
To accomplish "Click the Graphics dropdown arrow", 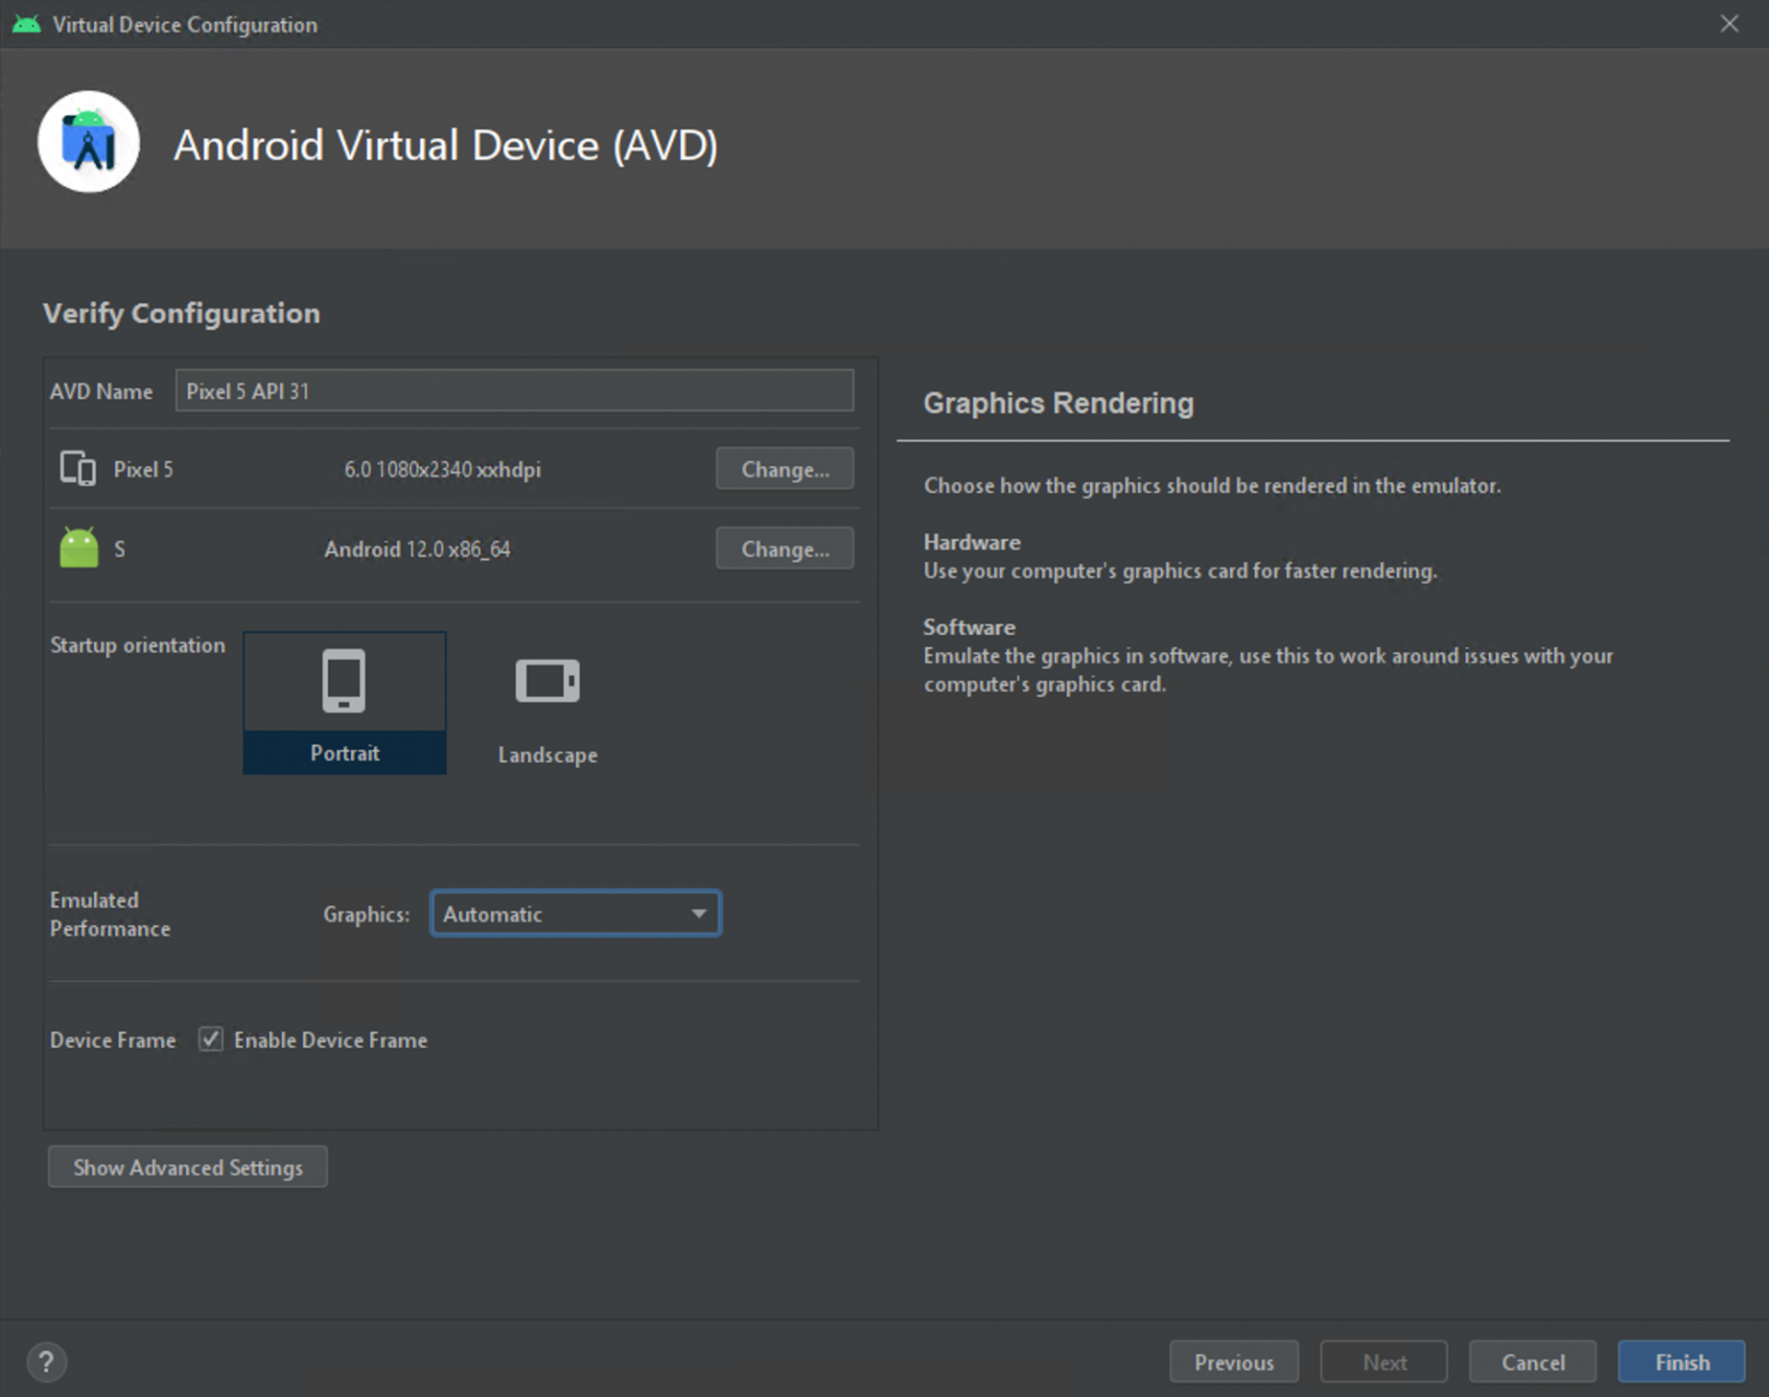I will [698, 913].
